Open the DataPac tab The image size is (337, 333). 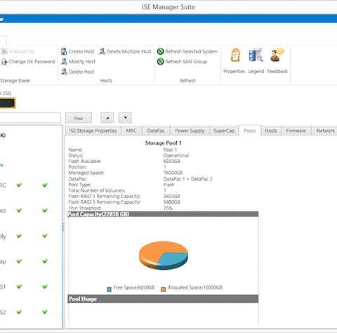click(x=156, y=131)
